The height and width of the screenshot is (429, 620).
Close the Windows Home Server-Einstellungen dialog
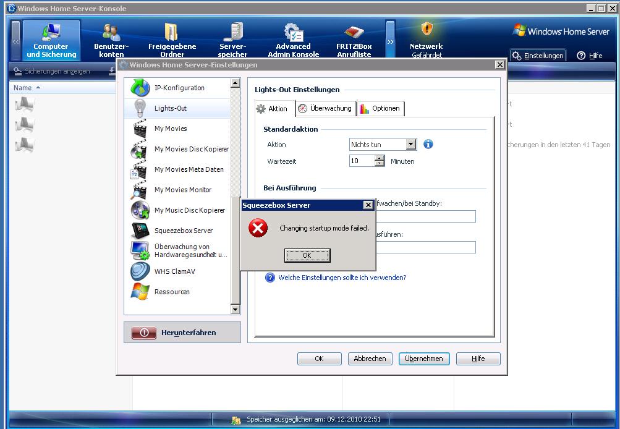pyautogui.click(x=500, y=64)
